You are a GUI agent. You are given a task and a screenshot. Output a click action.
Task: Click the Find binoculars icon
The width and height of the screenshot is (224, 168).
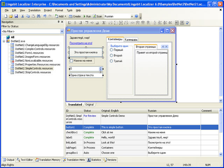[x=38, y=16]
